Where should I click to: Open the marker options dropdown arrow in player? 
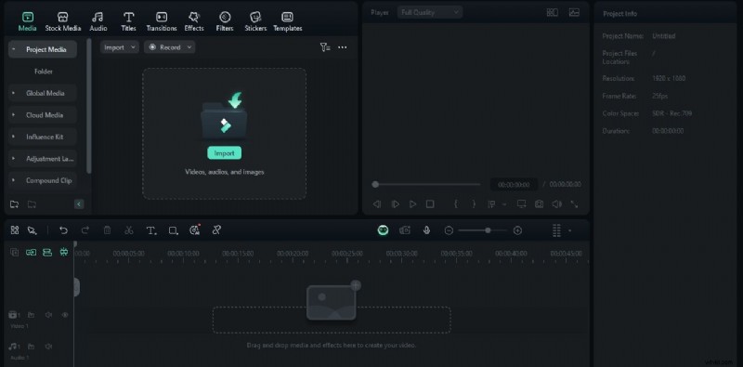tap(504, 204)
